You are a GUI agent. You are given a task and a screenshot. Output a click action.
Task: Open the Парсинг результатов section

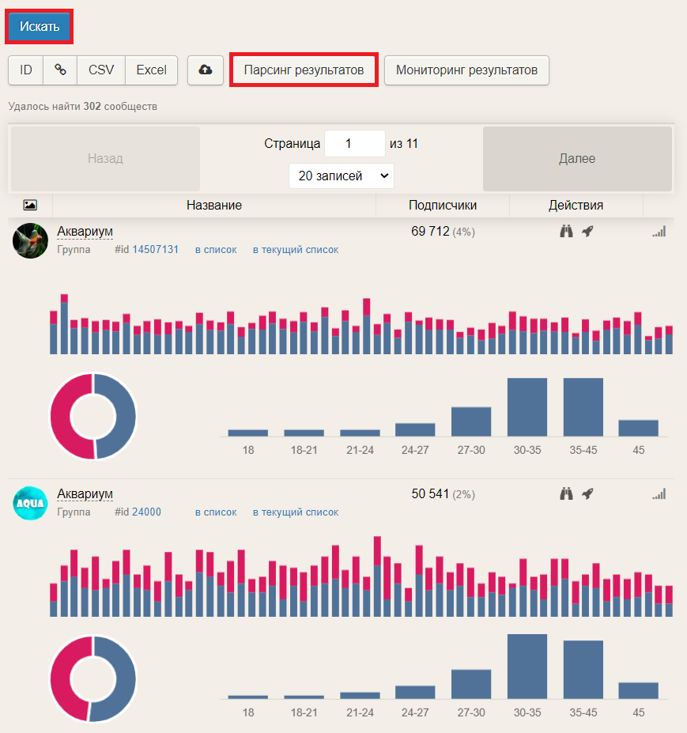(x=304, y=70)
